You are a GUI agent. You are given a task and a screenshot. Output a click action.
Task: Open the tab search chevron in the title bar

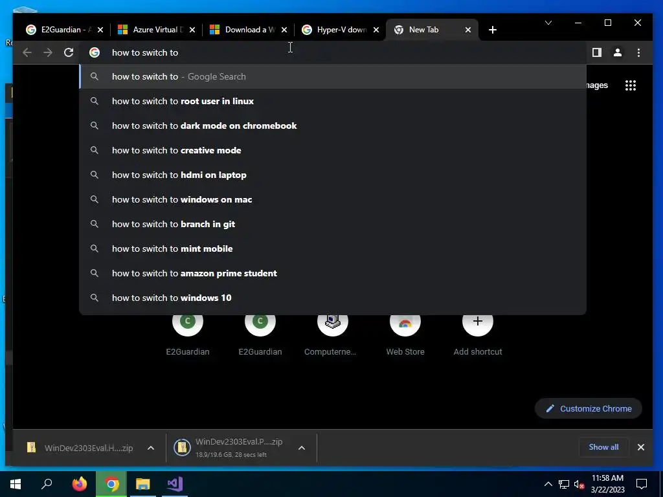pos(548,23)
